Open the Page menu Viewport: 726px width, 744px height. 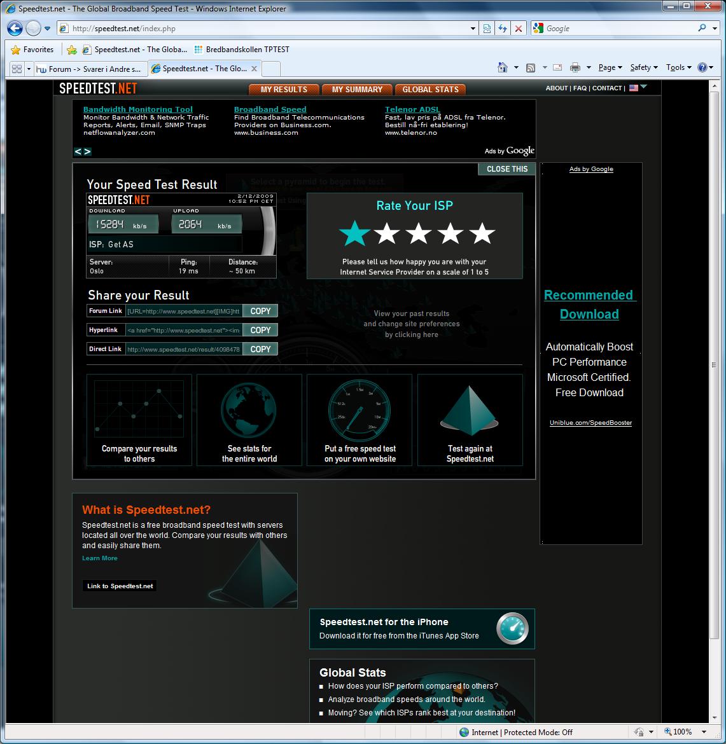click(610, 67)
